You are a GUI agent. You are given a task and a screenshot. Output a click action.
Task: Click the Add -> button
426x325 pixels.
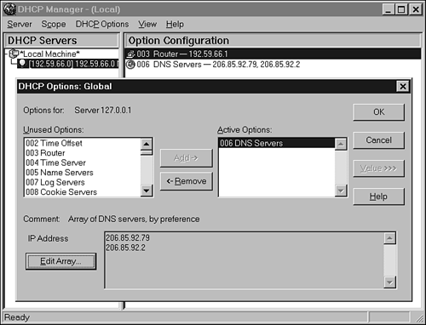click(x=187, y=158)
